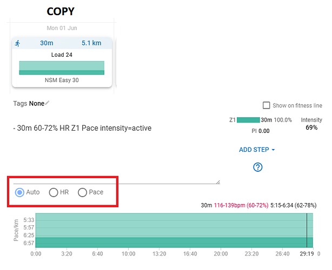Click the Intensity 69% value
Viewport: 332px width, 270px height.
[x=311, y=127]
